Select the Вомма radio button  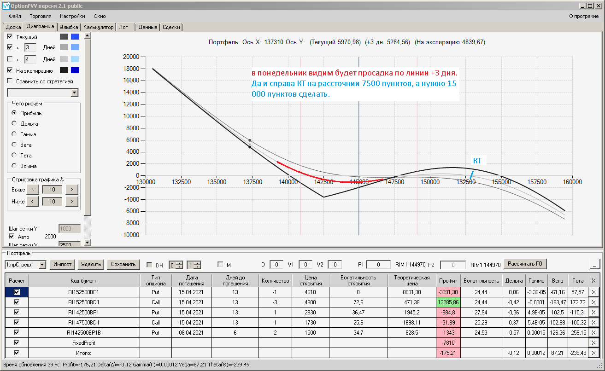[14, 166]
